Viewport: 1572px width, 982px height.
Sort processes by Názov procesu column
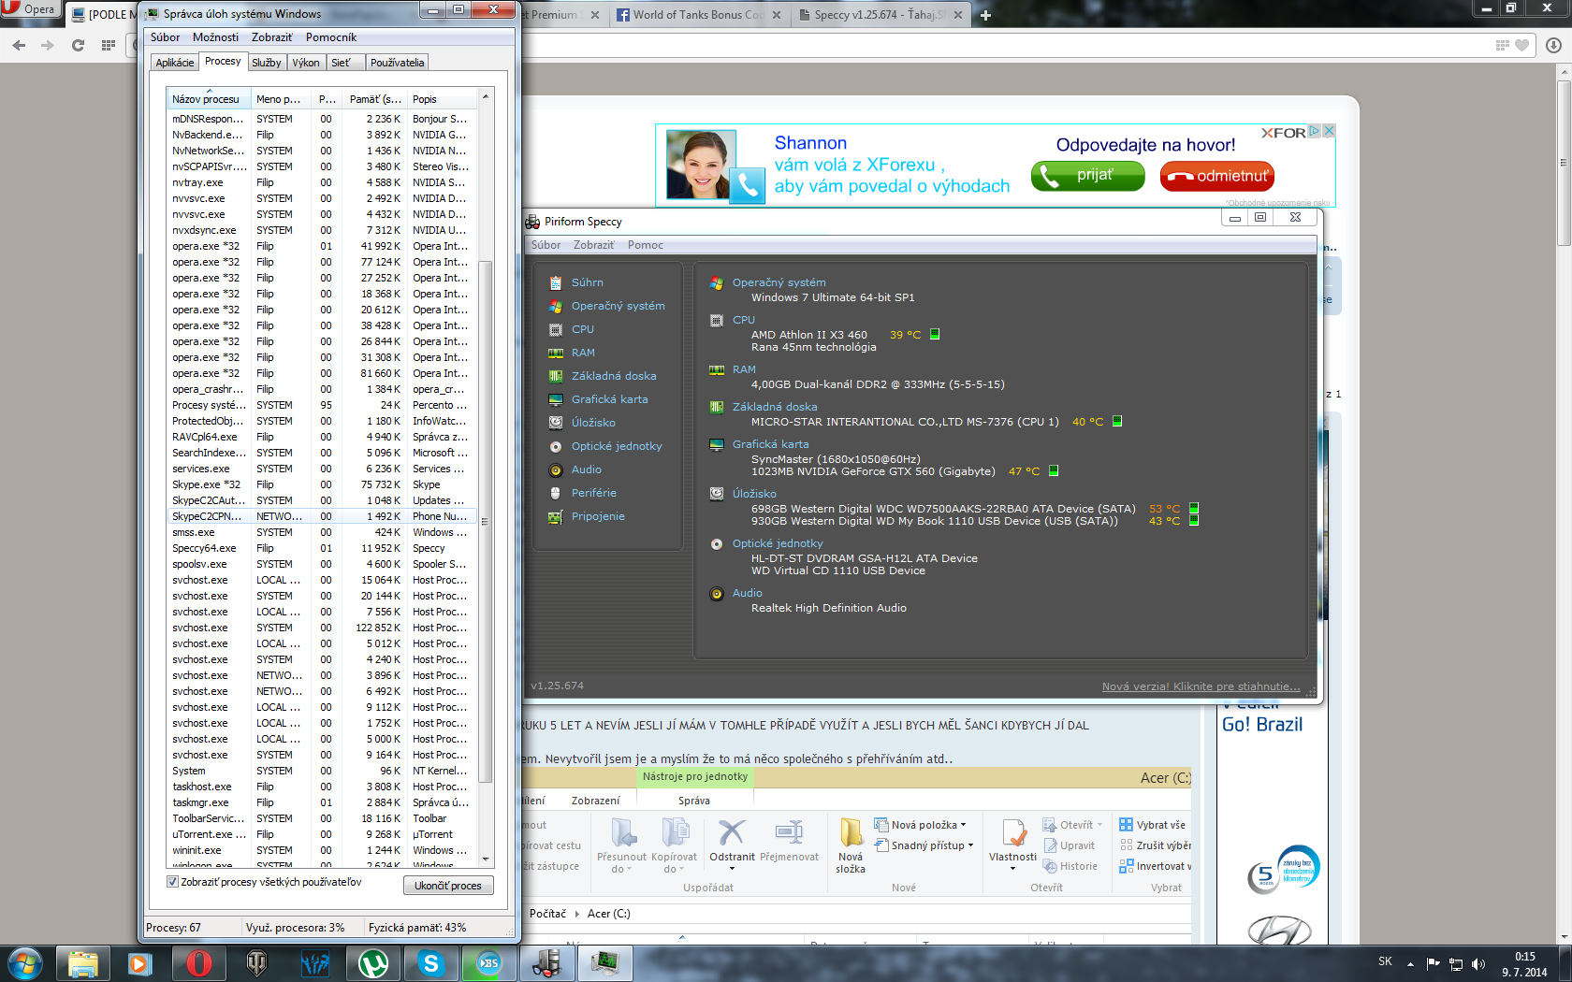point(209,99)
